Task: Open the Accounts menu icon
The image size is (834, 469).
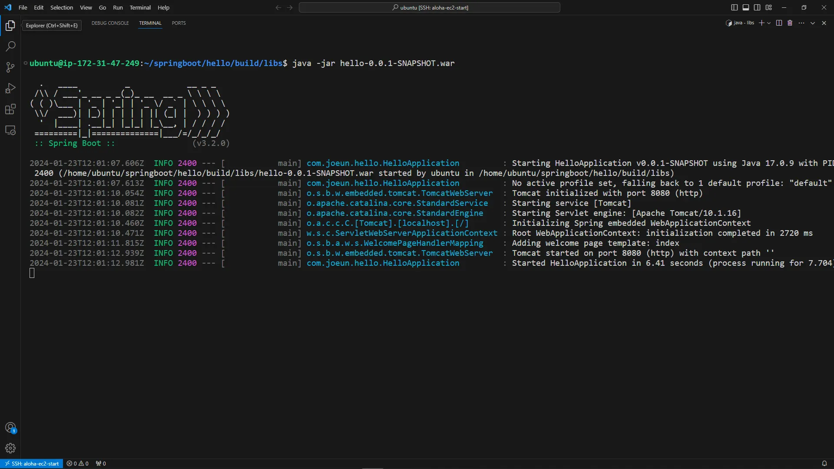Action: pos(10,428)
